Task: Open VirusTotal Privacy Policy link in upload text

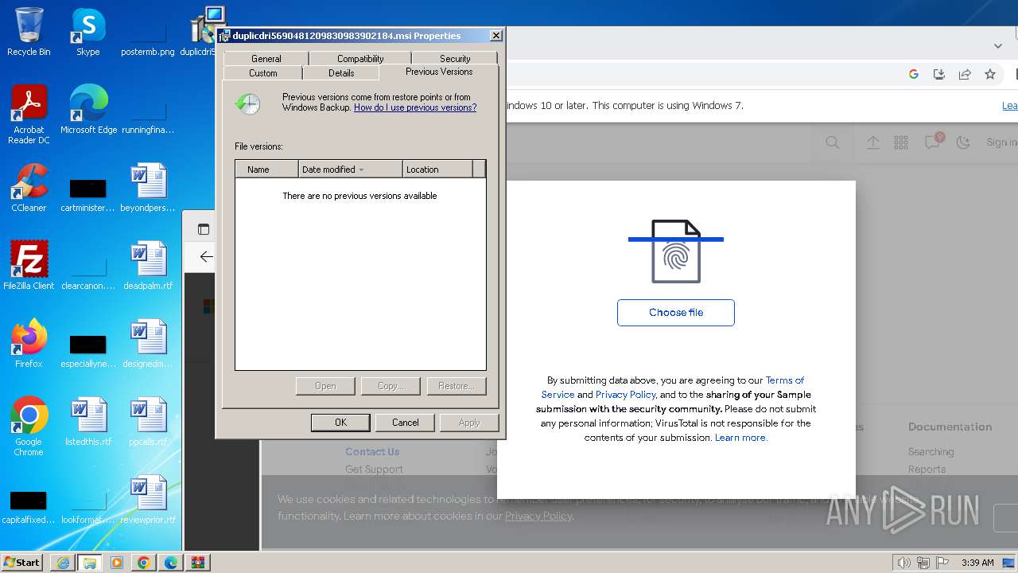Action: coord(625,395)
